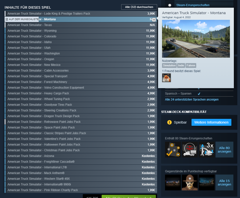
Task: Open the International 9900i DLC
Action: tap(81, 184)
